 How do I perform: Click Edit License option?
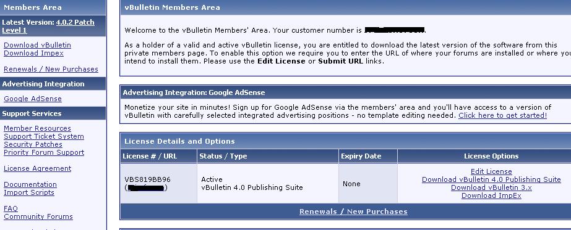point(491,171)
